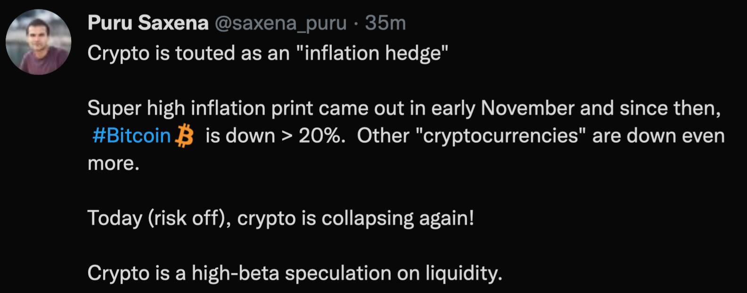Click the word more. on its own line
The width and height of the screenshot is (747, 293).
[114, 163]
